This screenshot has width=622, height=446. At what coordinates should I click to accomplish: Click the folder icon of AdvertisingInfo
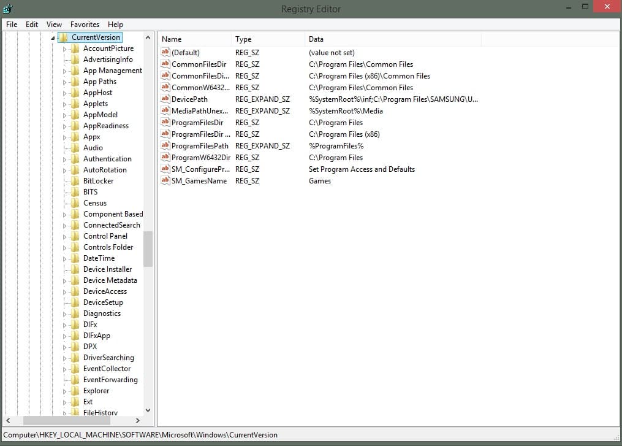(x=75, y=60)
